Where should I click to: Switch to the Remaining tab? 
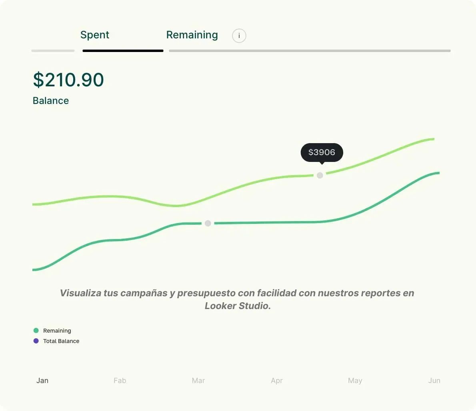192,35
